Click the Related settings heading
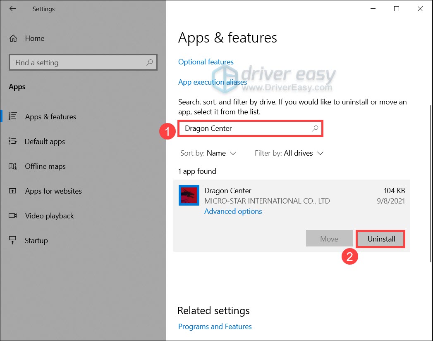433x341 pixels. (213, 311)
